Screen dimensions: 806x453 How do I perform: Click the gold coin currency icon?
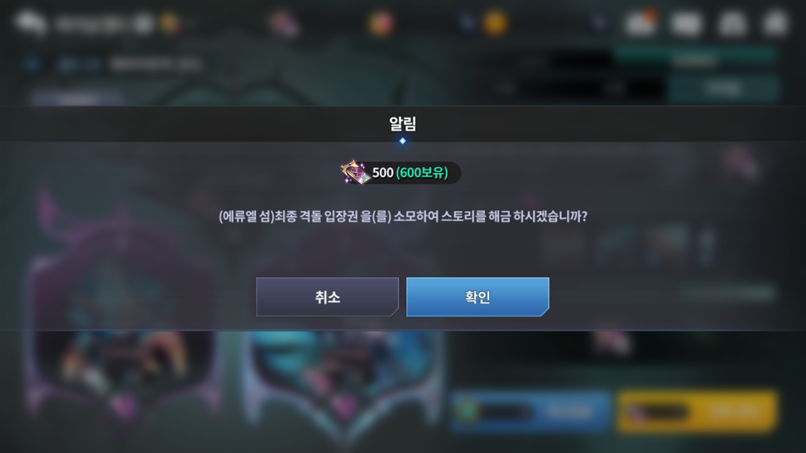(x=495, y=23)
